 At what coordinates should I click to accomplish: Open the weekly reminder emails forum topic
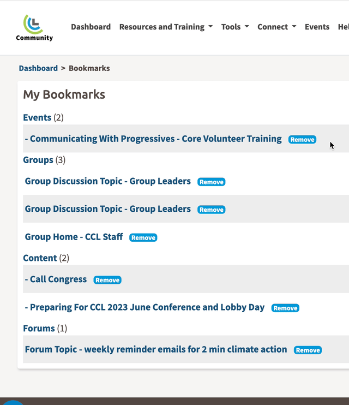[156, 349]
